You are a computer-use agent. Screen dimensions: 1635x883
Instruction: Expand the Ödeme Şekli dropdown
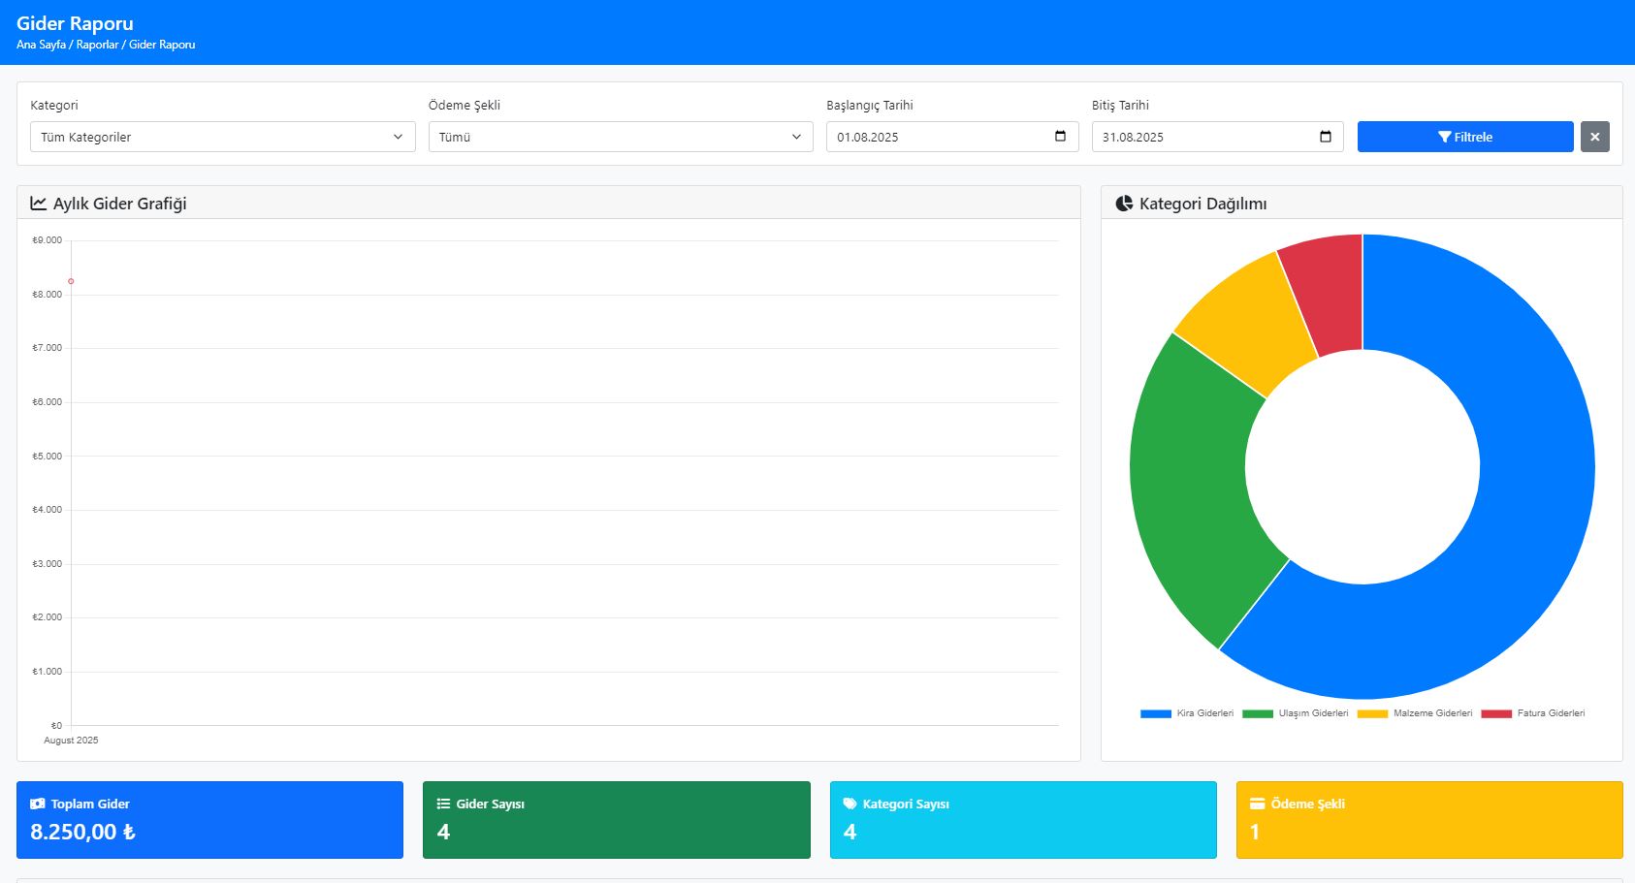(621, 137)
